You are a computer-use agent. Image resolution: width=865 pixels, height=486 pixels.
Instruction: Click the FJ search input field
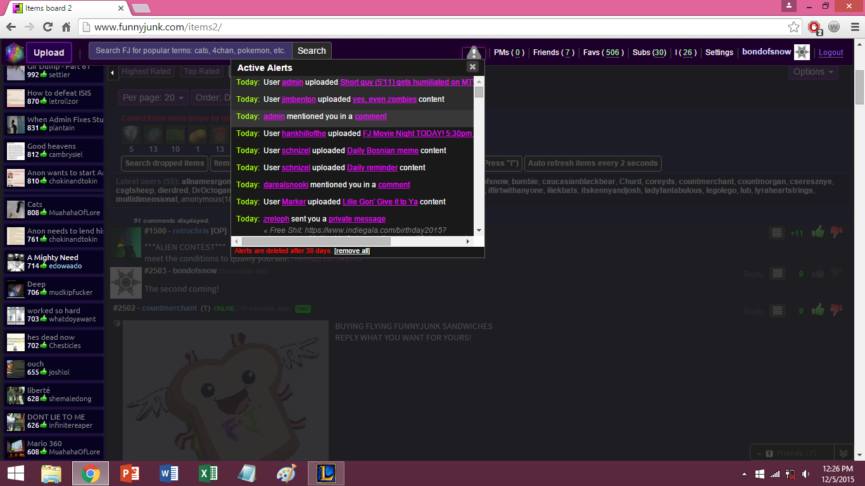(190, 51)
